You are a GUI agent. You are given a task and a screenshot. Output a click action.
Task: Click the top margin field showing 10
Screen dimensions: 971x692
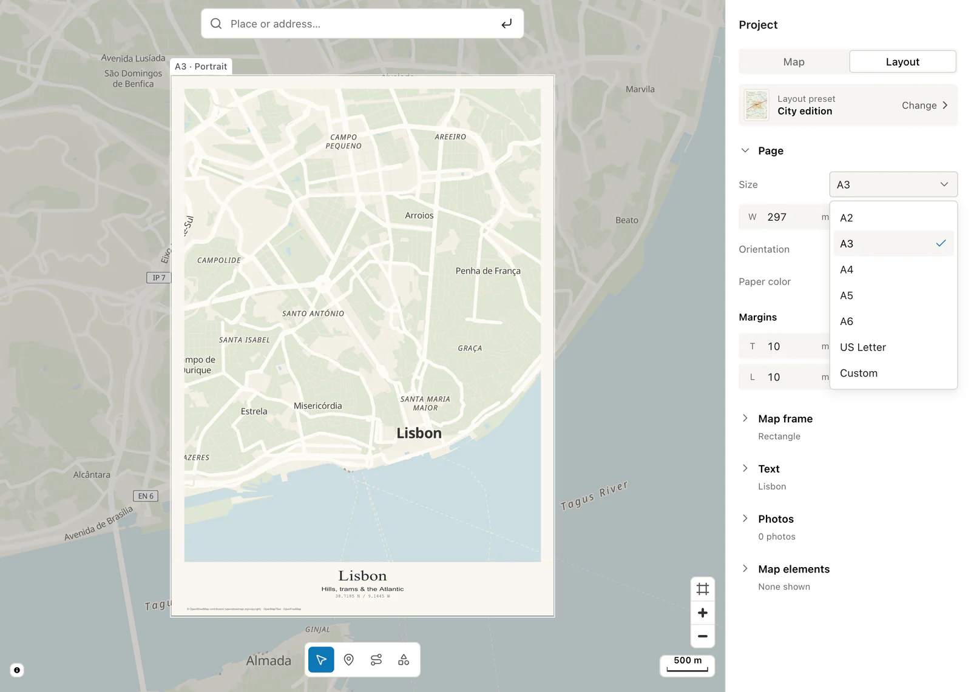coord(784,346)
